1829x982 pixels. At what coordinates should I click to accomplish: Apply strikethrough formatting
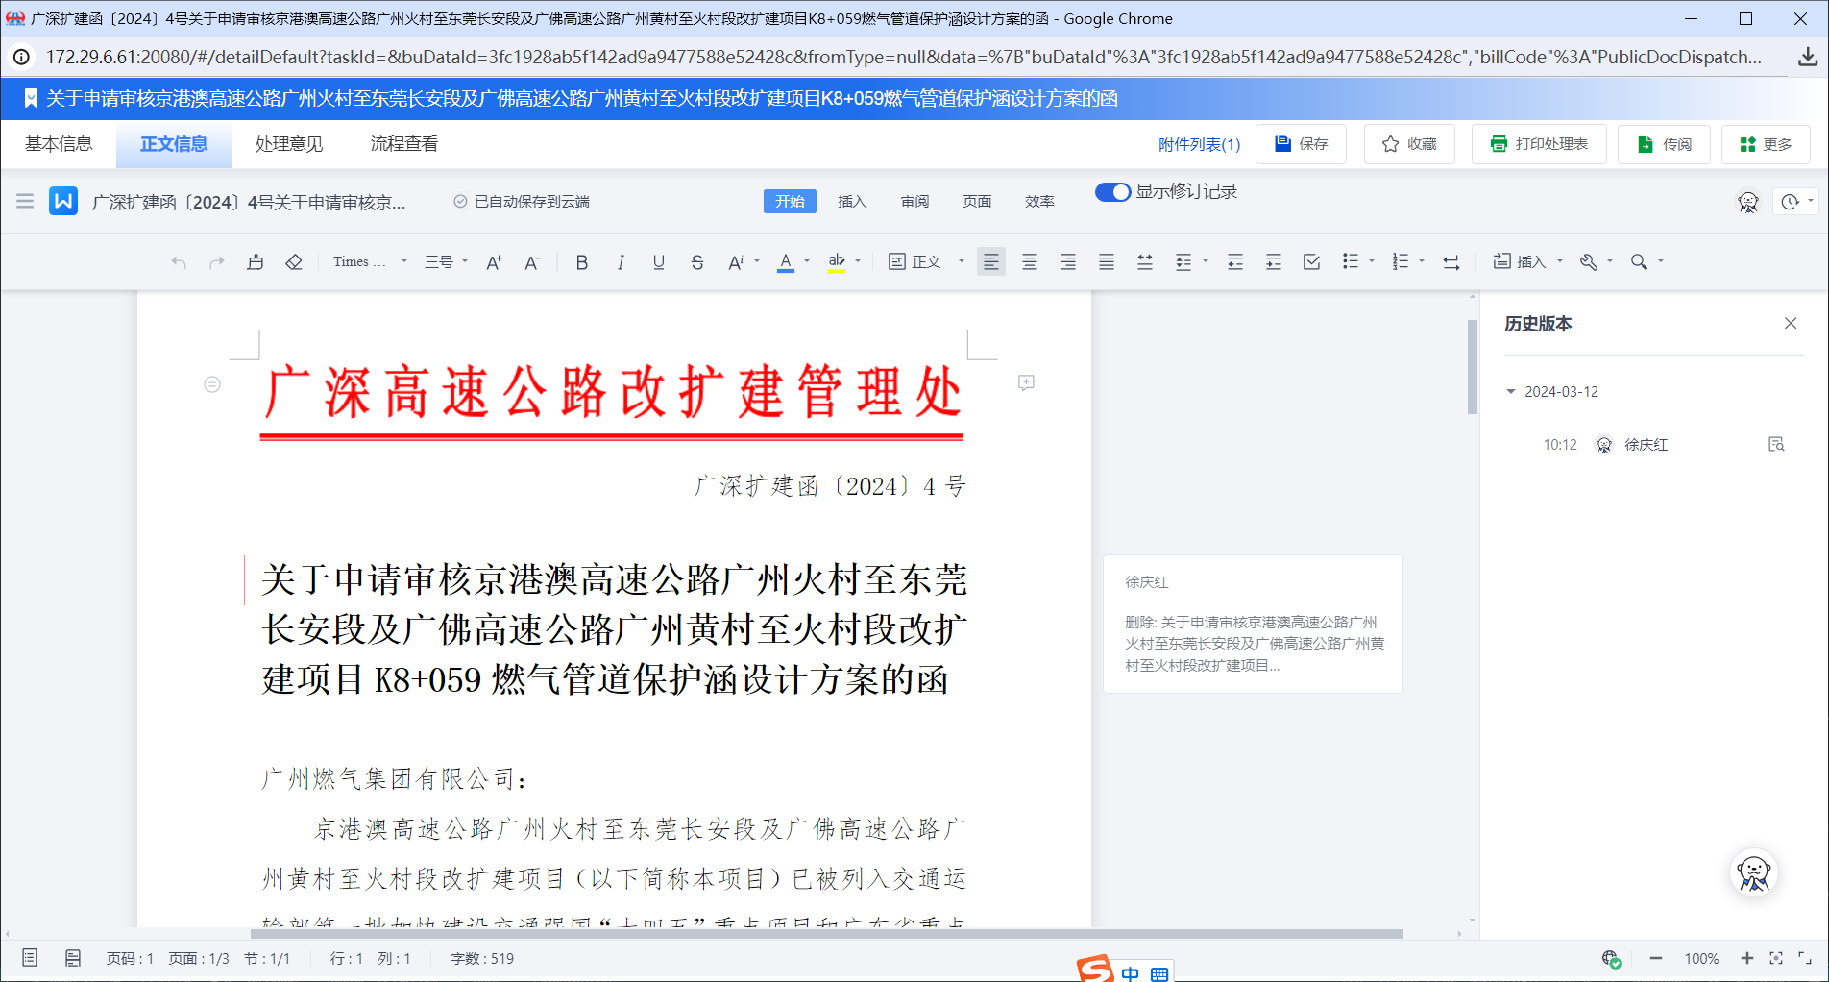click(x=697, y=262)
